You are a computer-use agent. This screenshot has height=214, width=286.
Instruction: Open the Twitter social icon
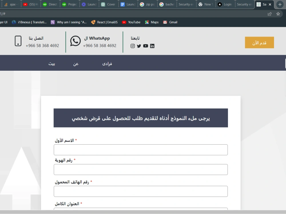coord(139,46)
